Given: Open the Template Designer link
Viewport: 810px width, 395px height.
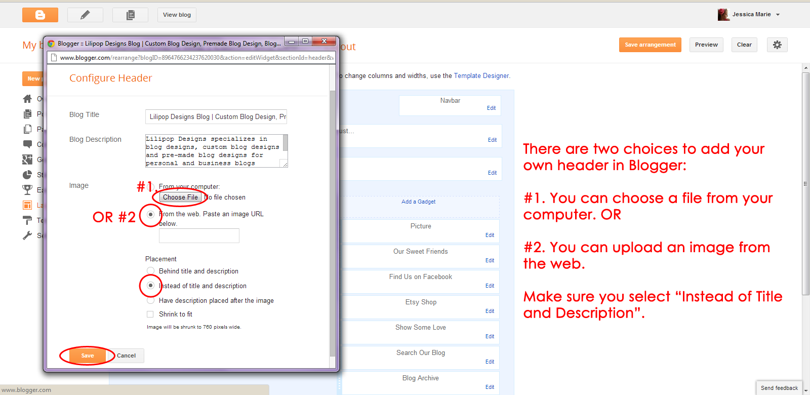Looking at the screenshot, I should click(481, 75).
